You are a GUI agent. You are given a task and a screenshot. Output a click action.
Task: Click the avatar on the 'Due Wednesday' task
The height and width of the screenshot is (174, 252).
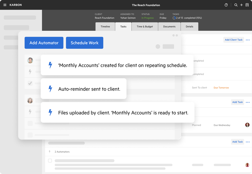[x=247, y=125]
